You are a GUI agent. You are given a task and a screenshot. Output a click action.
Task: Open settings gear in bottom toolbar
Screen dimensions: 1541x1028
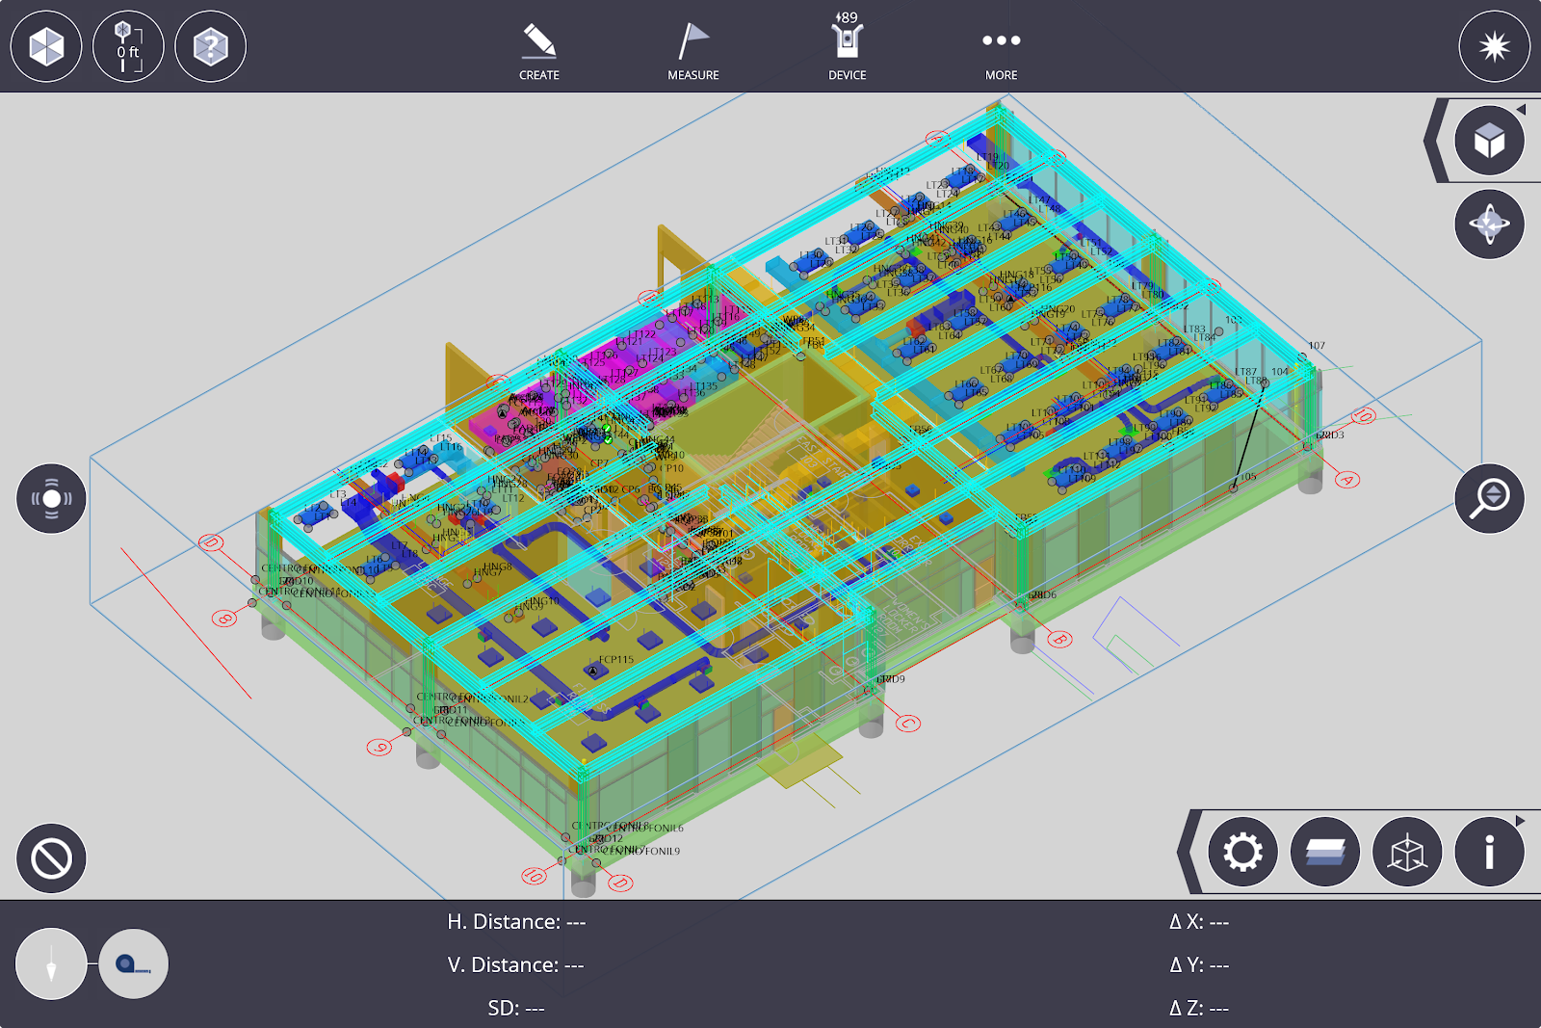tap(1242, 852)
